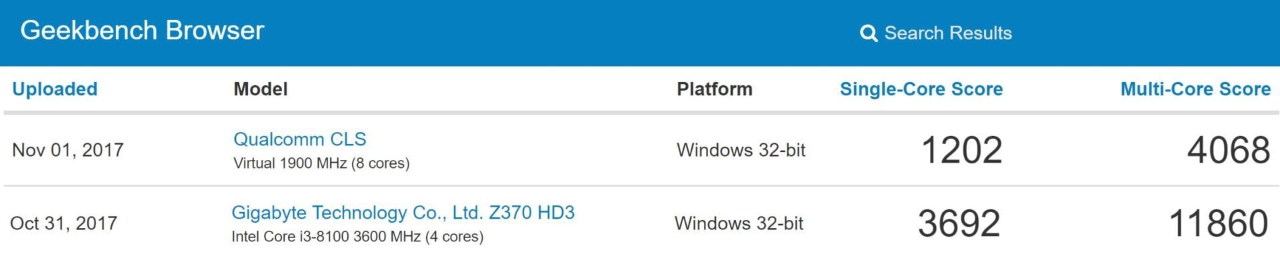Sort results by Uploaded column
This screenshot has height=254, width=1280.
(x=55, y=89)
